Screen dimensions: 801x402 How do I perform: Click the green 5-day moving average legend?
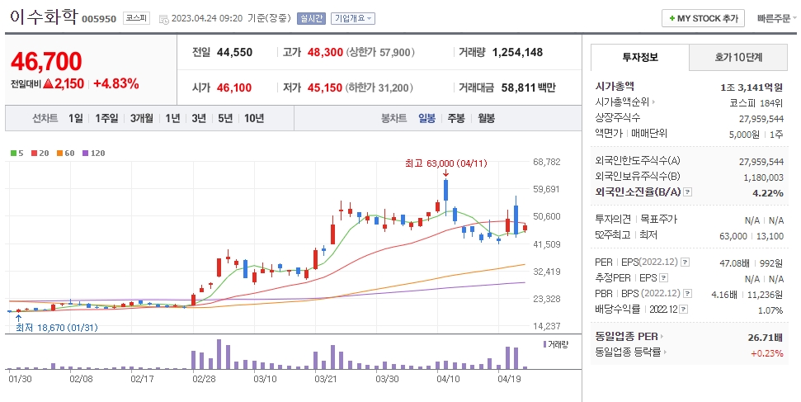point(16,153)
